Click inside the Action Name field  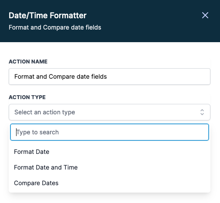(110, 77)
